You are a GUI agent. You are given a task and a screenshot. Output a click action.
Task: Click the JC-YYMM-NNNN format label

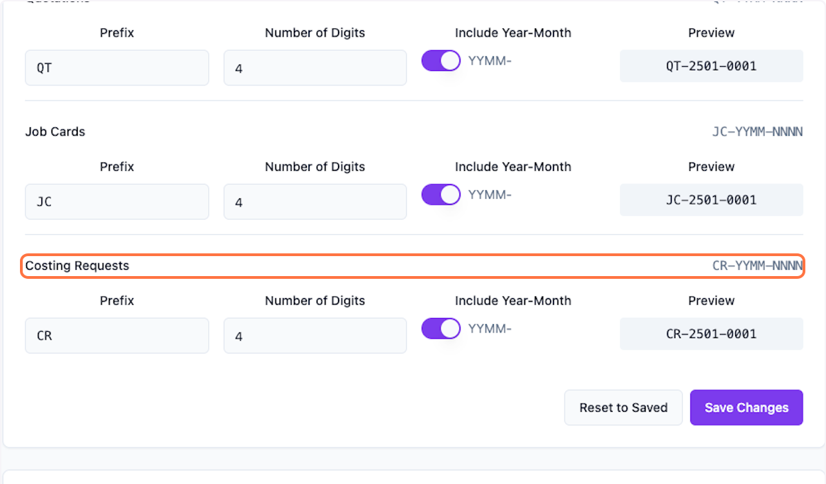click(x=757, y=131)
